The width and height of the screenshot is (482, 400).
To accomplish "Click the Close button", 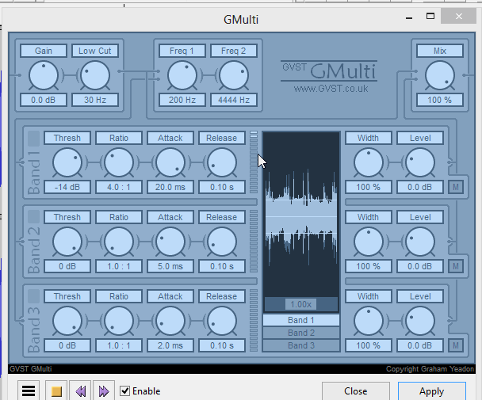I will [356, 391].
